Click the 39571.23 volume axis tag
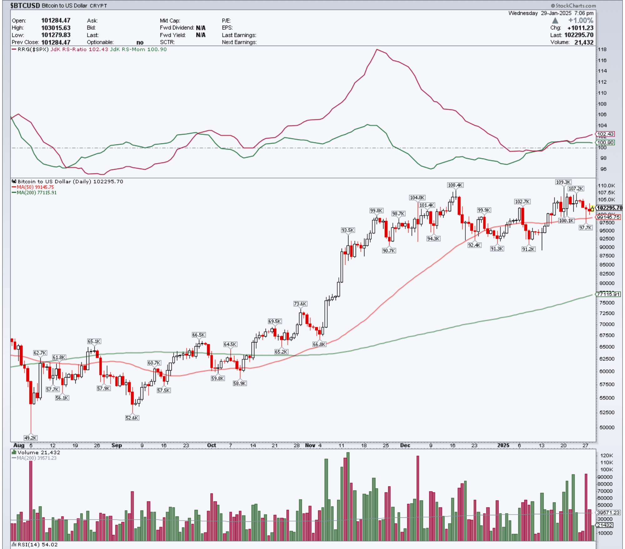 (608, 513)
